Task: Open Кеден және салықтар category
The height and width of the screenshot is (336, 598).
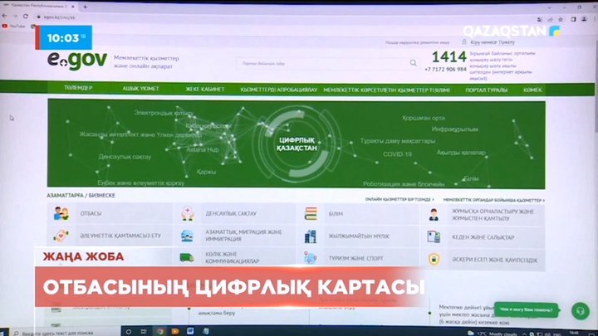Action: click(483, 237)
